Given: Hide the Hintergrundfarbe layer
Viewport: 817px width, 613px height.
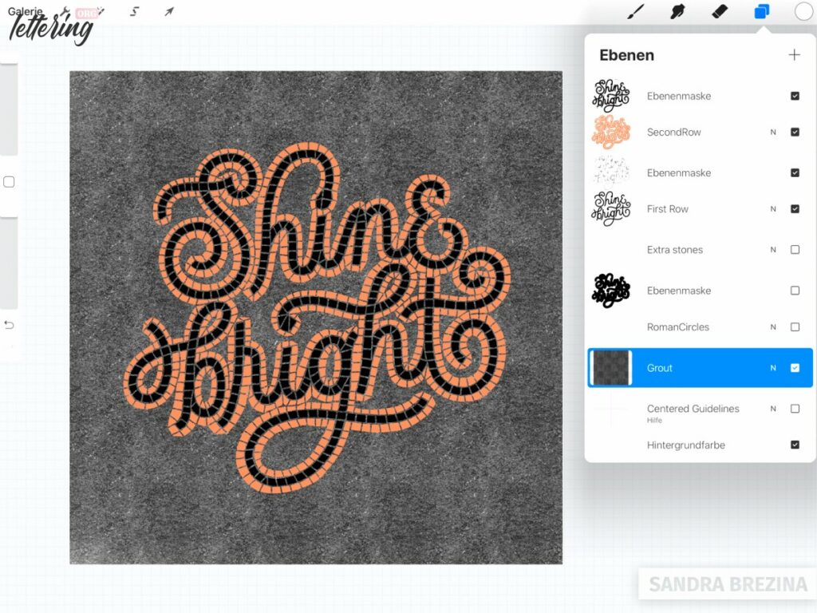Looking at the screenshot, I should point(795,445).
